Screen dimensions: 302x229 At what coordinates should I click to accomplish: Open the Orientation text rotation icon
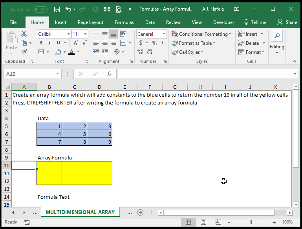(x=117, y=51)
